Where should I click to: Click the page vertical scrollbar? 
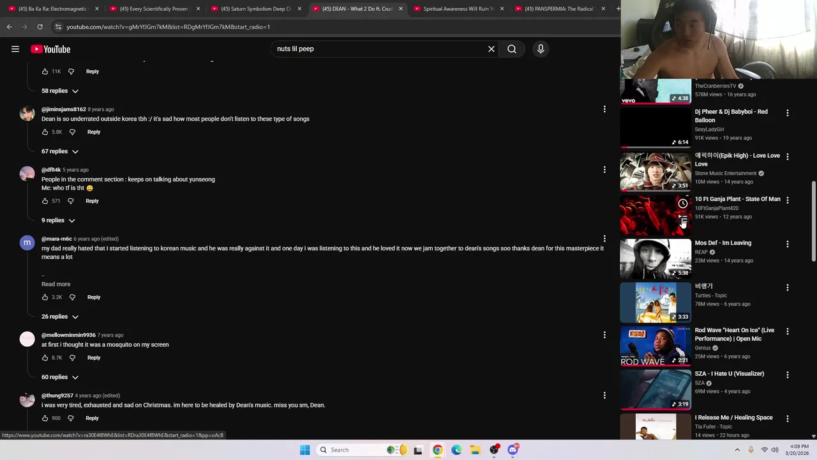coord(813,220)
